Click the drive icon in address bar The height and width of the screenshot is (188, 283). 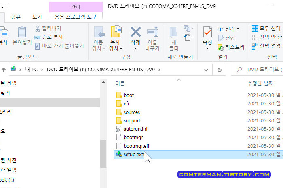(13, 69)
